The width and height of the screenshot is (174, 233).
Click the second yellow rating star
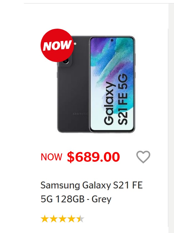(53, 219)
